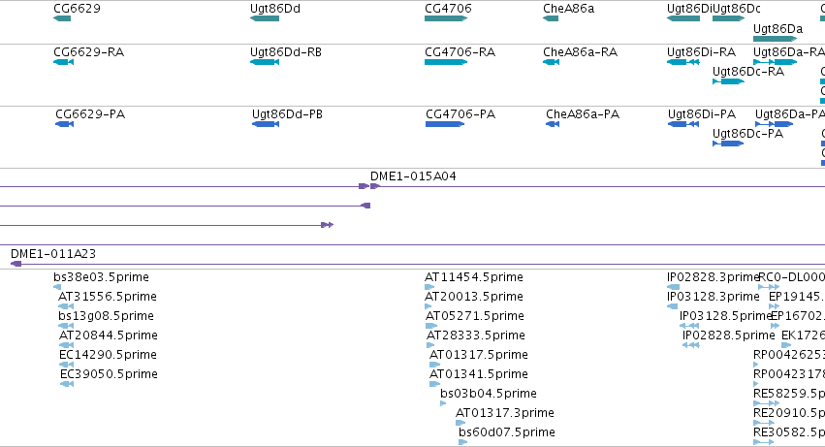Click EST EC14290.5prime
The image size is (825, 447).
click(108, 355)
